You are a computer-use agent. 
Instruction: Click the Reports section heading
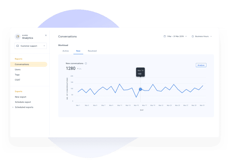(19, 59)
